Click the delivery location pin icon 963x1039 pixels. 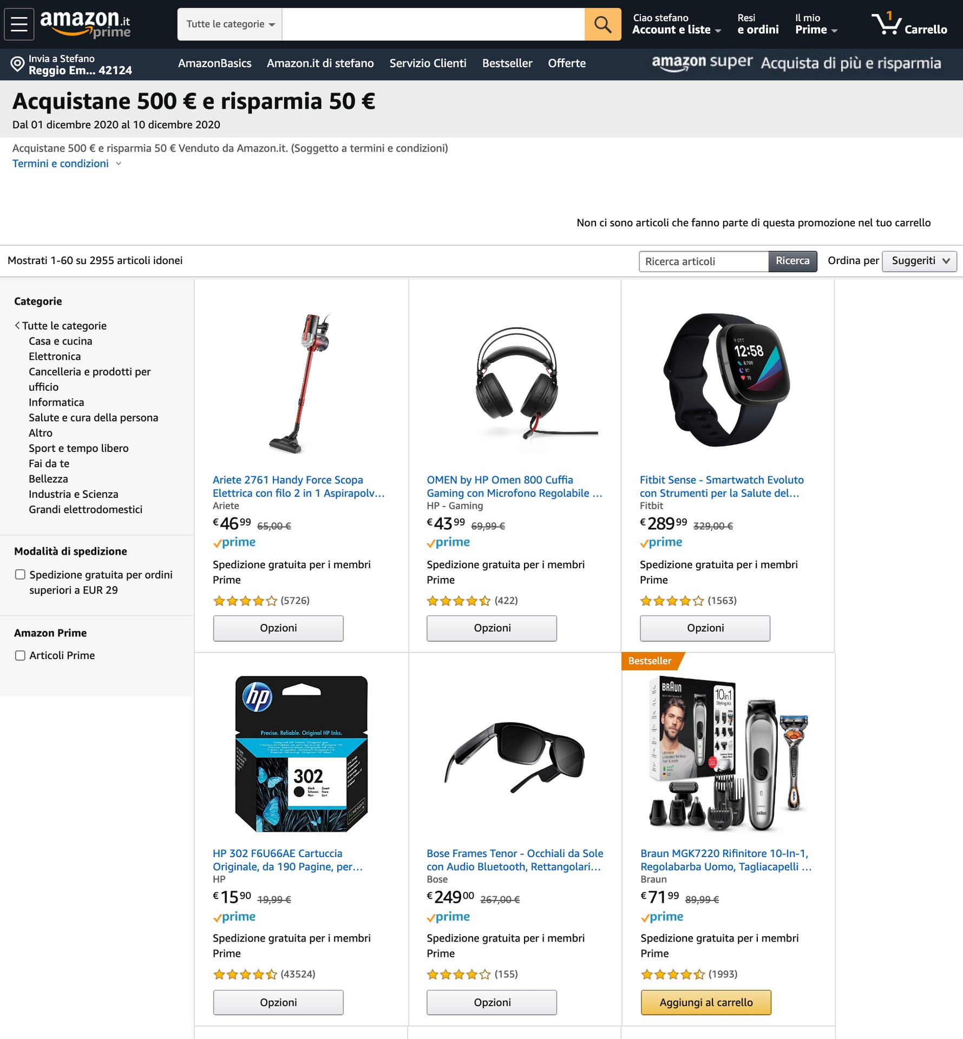pos(17,64)
